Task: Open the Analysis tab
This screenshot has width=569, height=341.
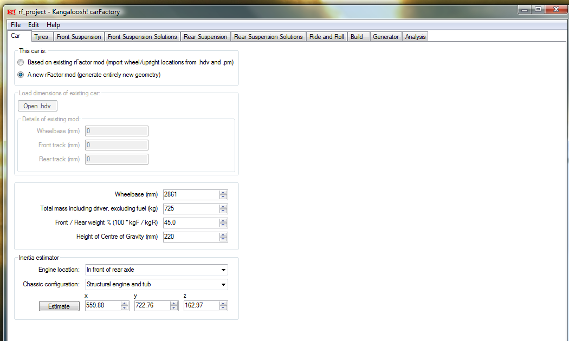Action: pos(415,37)
